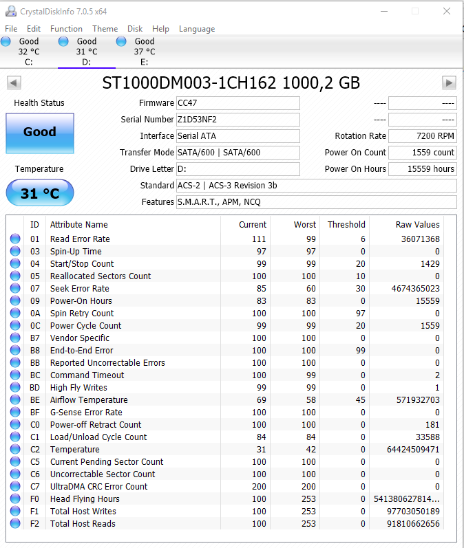Click the CrystalDiskInfo app icon in title bar
The image size is (464, 548).
pos(11,11)
